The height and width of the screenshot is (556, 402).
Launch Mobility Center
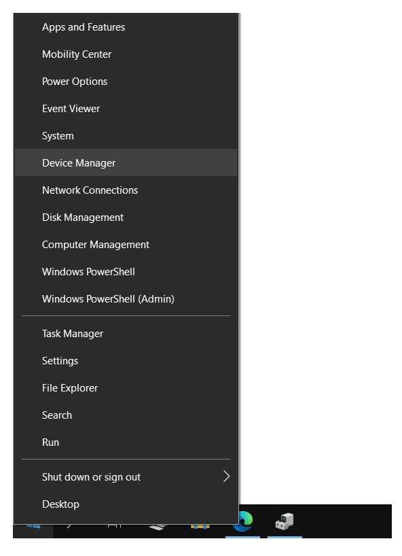[x=126, y=54]
